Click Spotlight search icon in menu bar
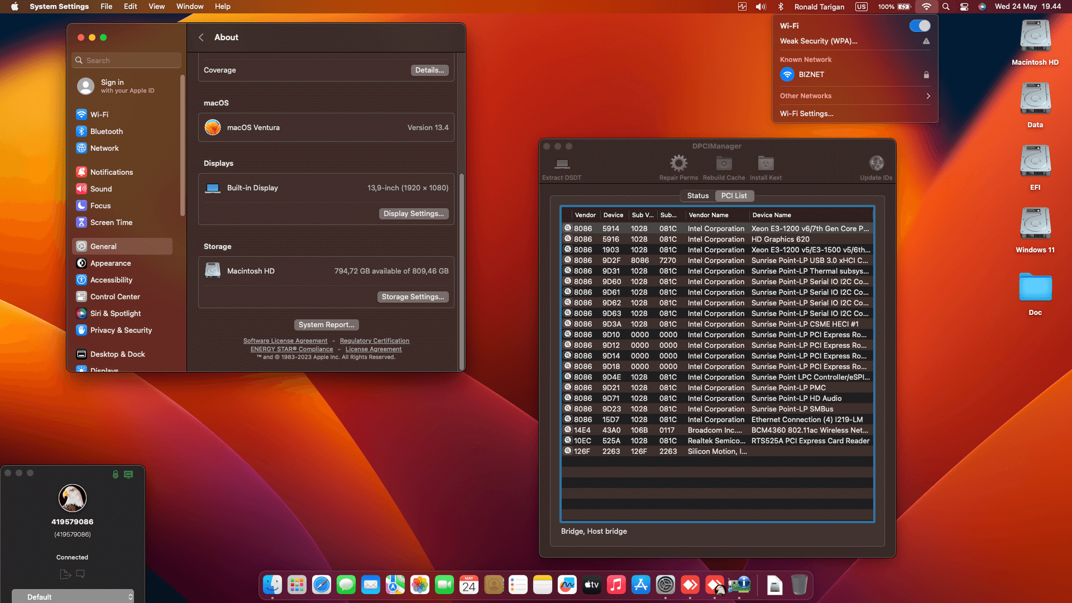This screenshot has width=1072, height=603. click(x=946, y=7)
